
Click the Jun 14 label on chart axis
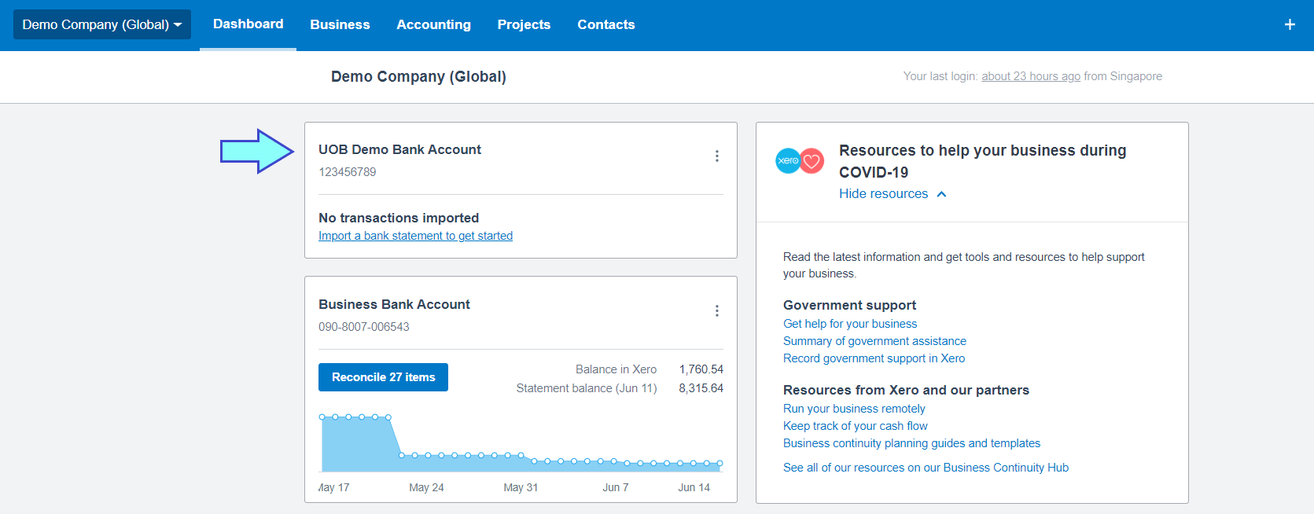694,487
